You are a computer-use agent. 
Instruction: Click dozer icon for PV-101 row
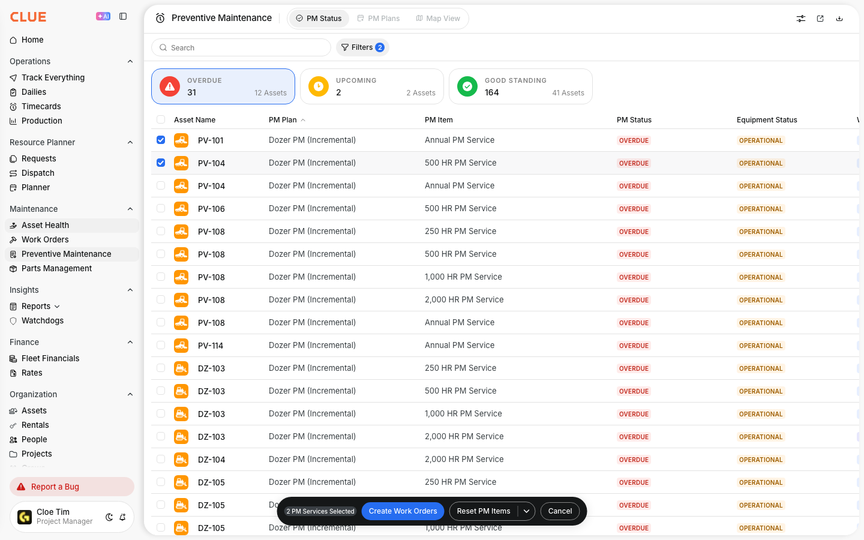click(181, 140)
